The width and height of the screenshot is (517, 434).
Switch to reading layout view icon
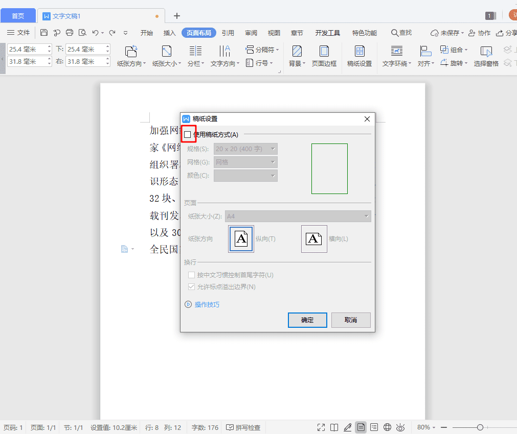pyautogui.click(x=334, y=427)
